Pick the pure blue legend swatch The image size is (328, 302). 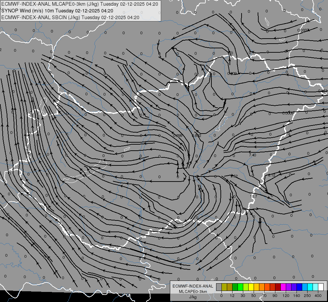(x=300, y=287)
